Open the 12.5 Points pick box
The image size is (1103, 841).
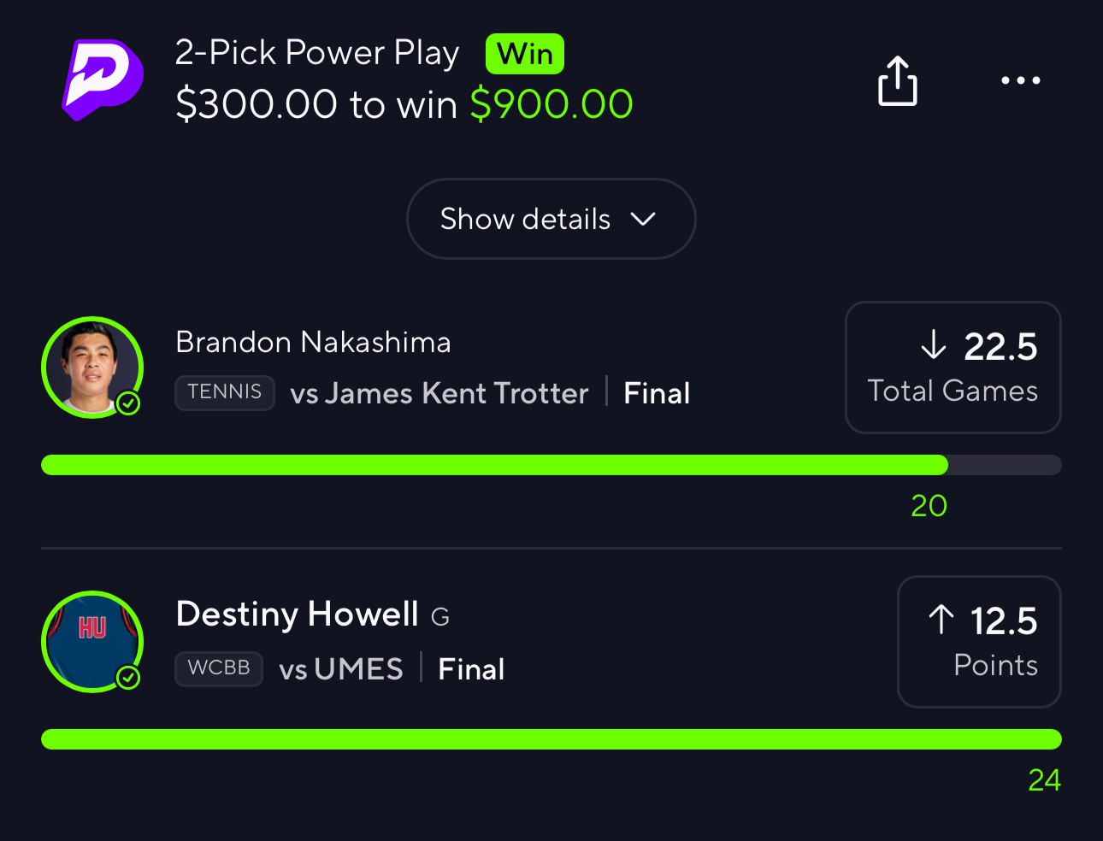click(x=979, y=642)
